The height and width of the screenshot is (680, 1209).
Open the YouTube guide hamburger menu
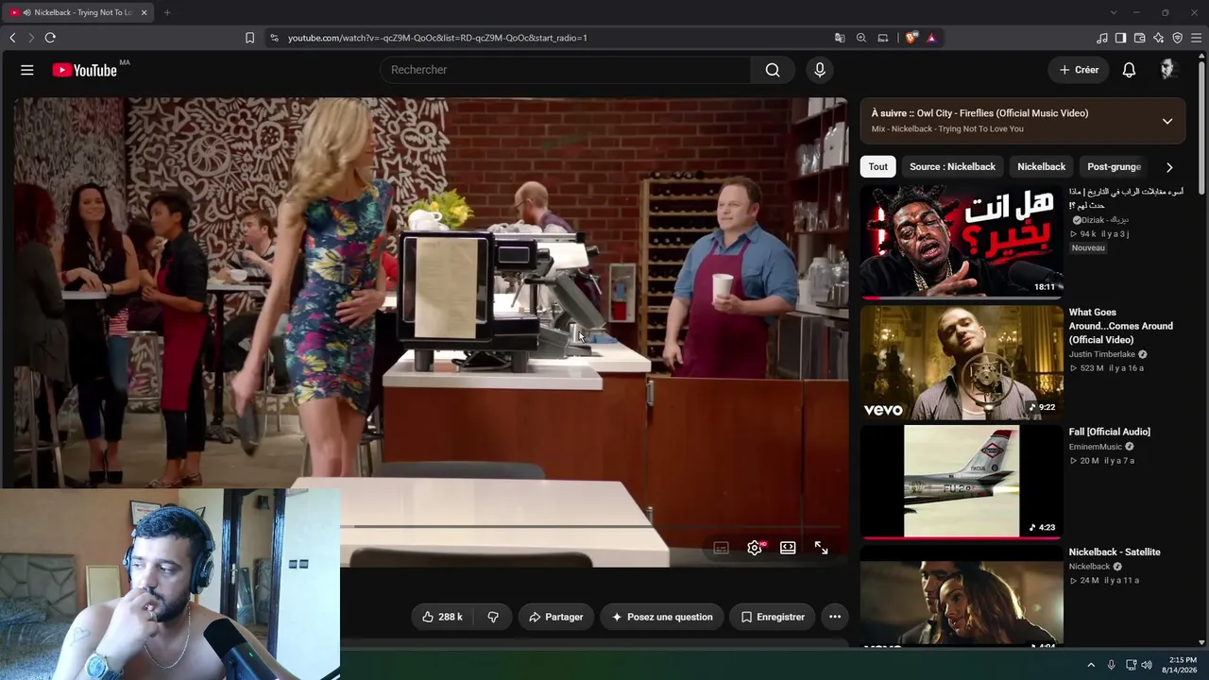coord(27,70)
